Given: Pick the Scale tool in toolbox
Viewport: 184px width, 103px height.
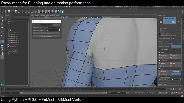Looking at the screenshot, I should [2, 35].
